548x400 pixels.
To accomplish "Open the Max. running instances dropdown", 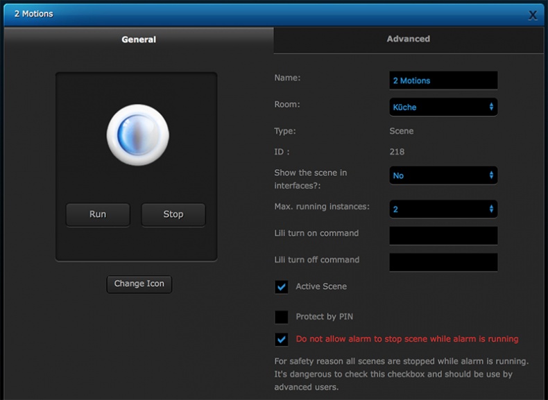I will coord(442,209).
